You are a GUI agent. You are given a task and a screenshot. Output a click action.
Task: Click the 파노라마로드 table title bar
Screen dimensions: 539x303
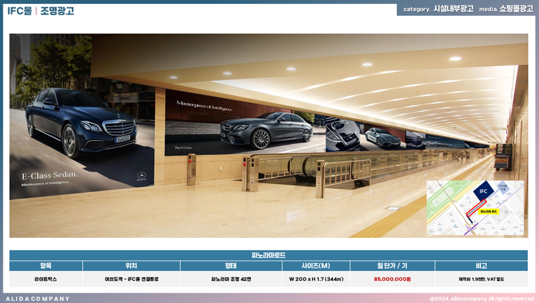point(268,255)
